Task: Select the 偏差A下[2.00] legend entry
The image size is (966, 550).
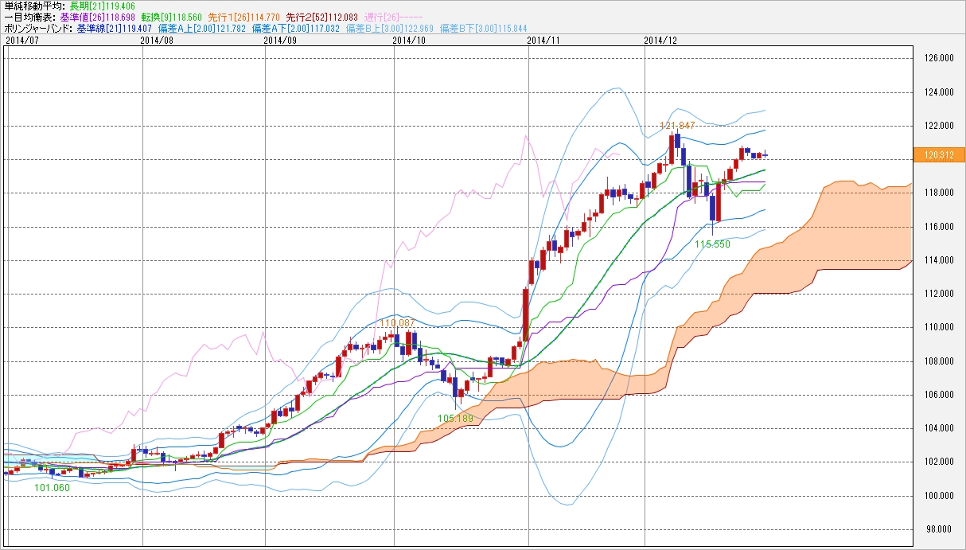Action: (295, 28)
